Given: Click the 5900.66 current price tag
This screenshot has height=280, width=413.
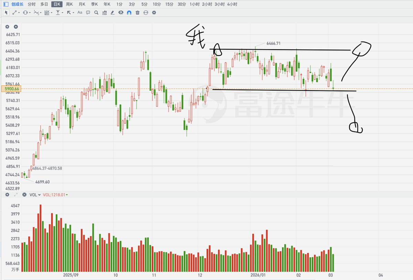Looking at the screenshot, I should tap(11, 89).
